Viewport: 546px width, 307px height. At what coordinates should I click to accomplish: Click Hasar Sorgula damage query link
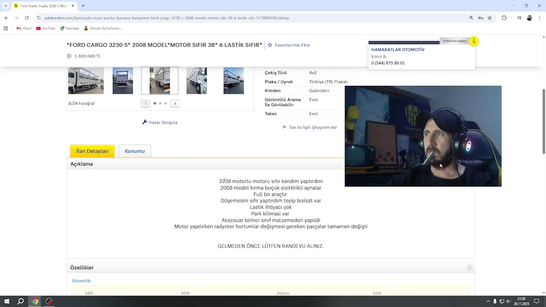[160, 122]
